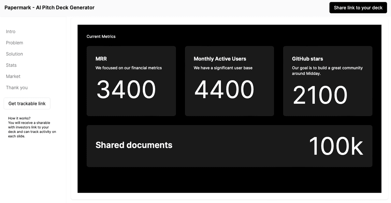The width and height of the screenshot is (391, 203).
Task: Select the Monthly Active Users heading
Action: (x=220, y=59)
